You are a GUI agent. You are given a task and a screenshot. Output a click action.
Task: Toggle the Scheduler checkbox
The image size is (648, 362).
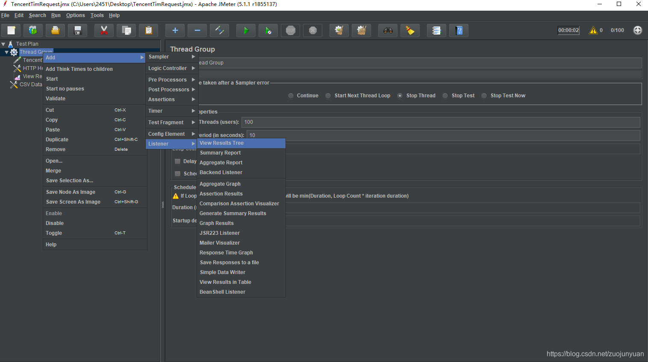coord(177,174)
